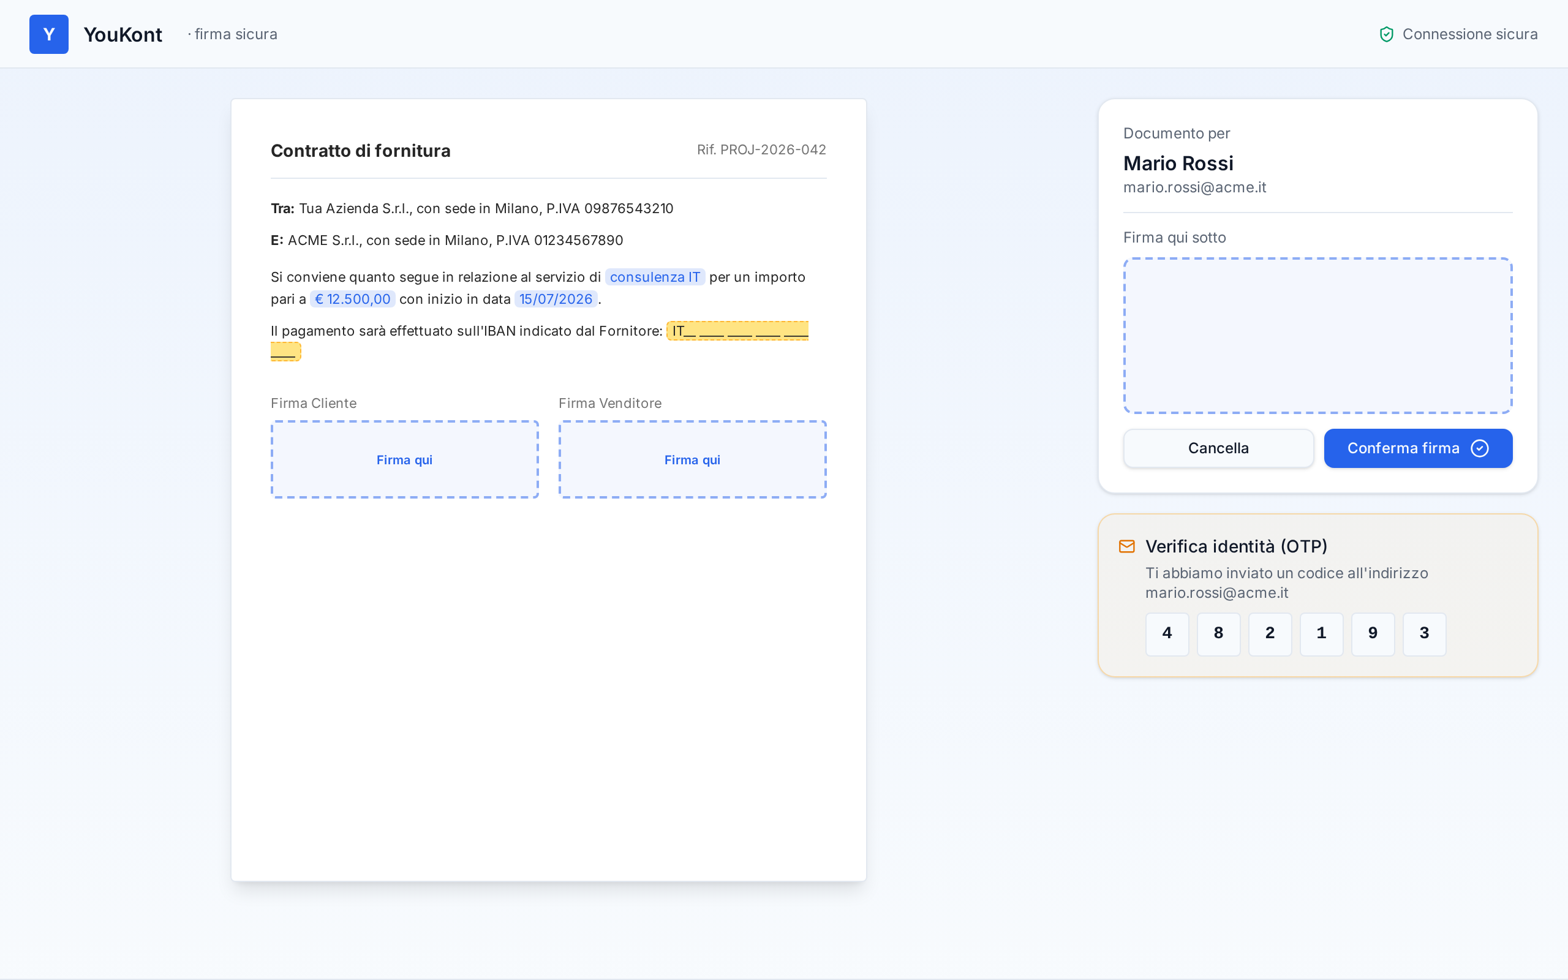Click the Mario Rossi signer name
The width and height of the screenshot is (1568, 980).
click(1178, 164)
